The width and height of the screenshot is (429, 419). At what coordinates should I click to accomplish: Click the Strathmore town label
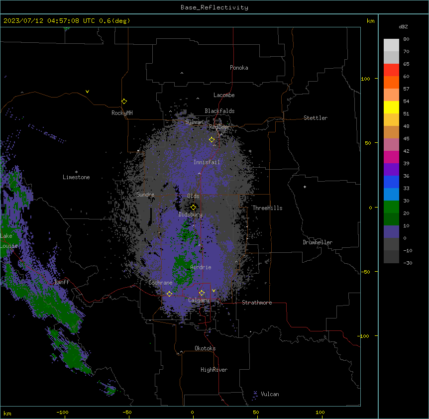pos(257,303)
